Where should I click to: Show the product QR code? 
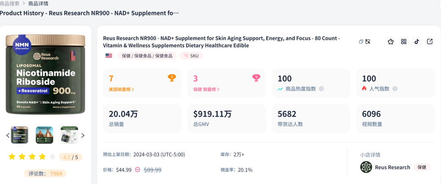point(404,42)
